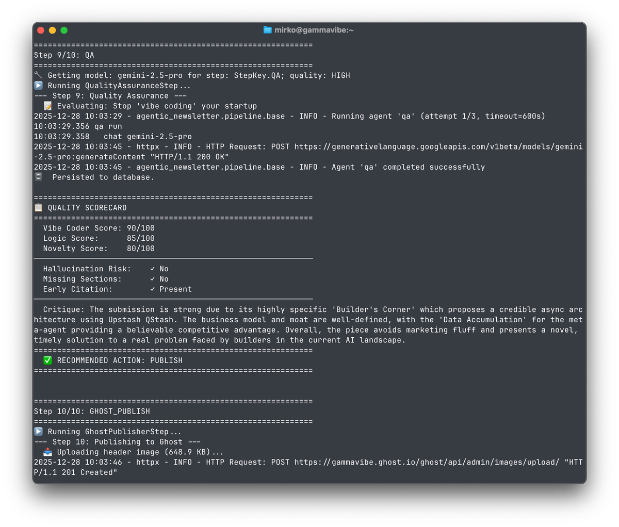Toggle the Present checkmark for Early Citation

(x=151, y=289)
